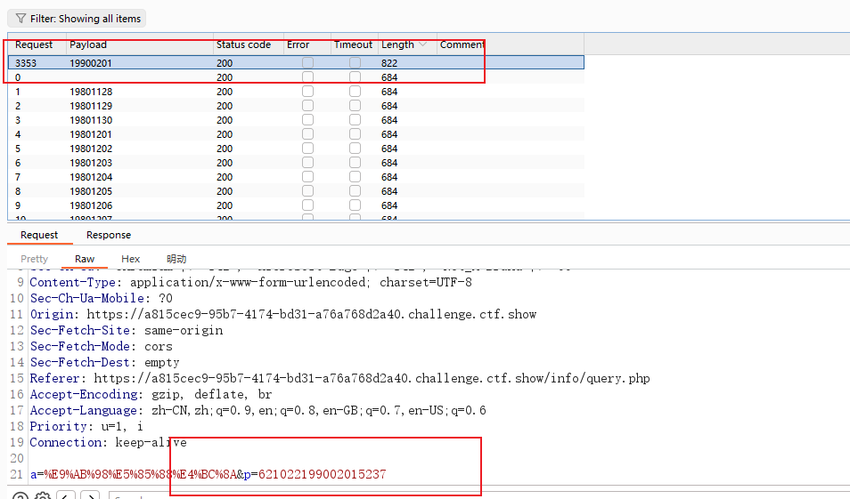Click status code 200 of request 5
Image resolution: width=850 pixels, height=499 pixels.
click(225, 149)
